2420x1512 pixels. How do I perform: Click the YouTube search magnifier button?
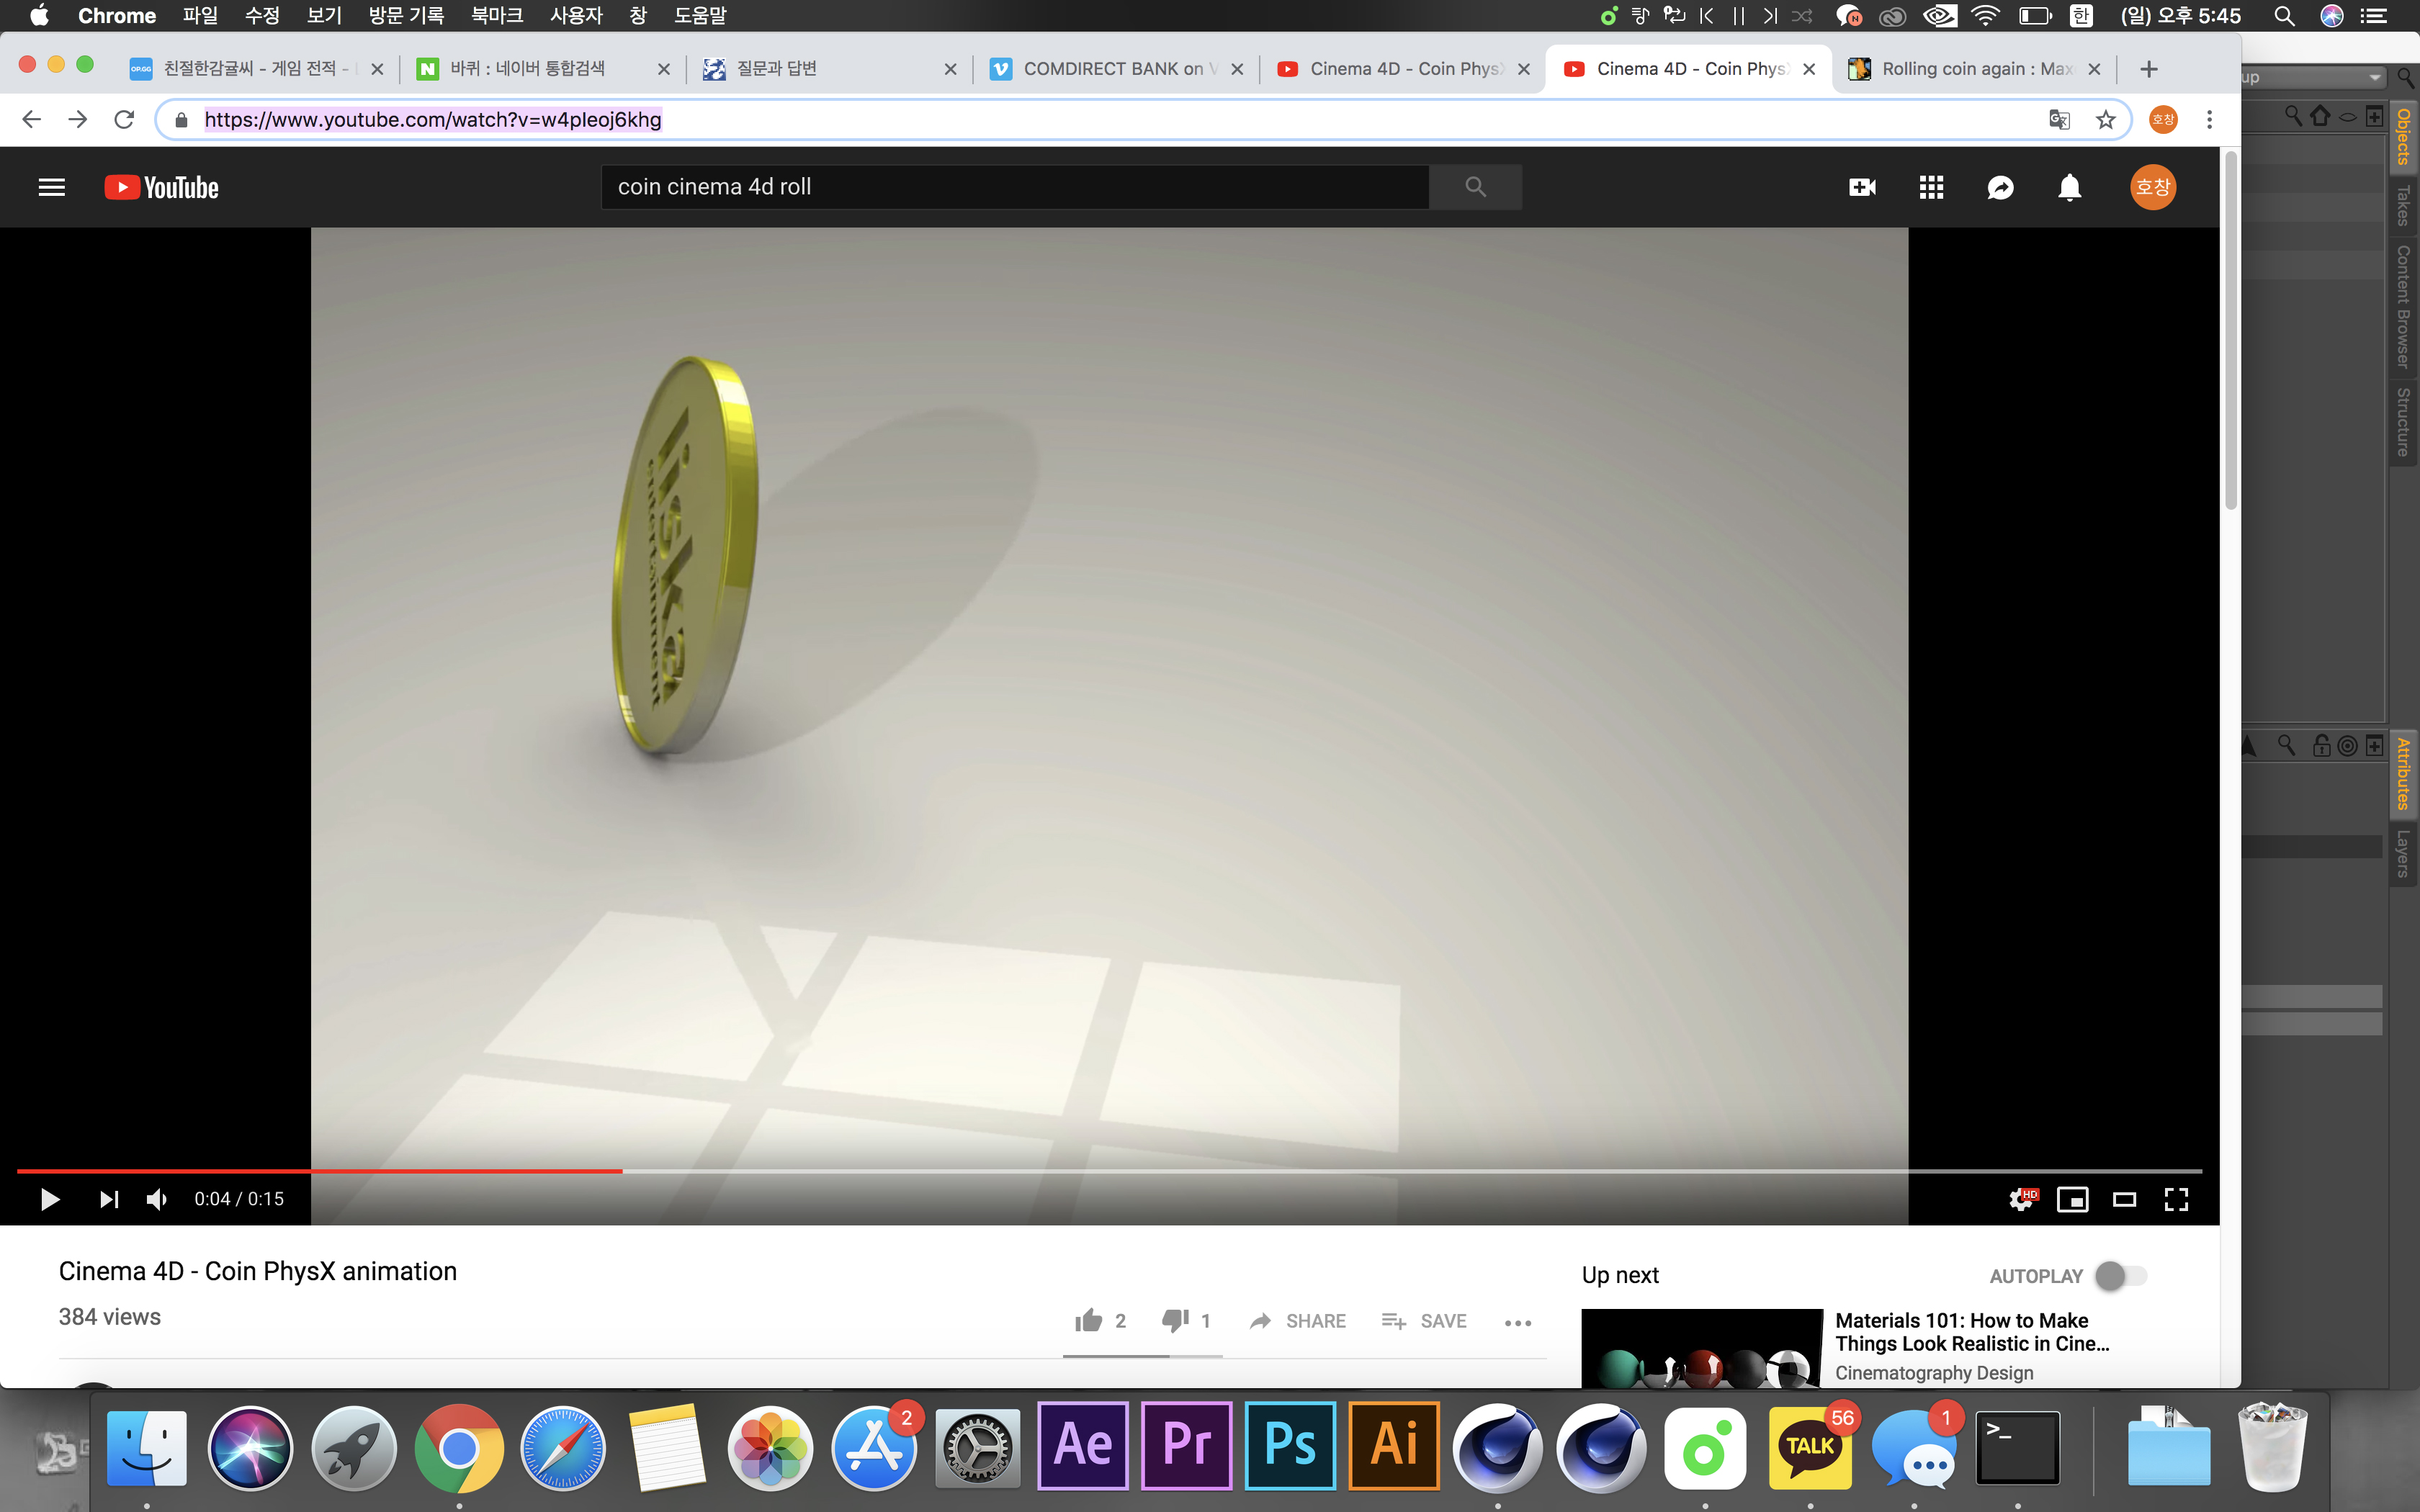(1475, 187)
